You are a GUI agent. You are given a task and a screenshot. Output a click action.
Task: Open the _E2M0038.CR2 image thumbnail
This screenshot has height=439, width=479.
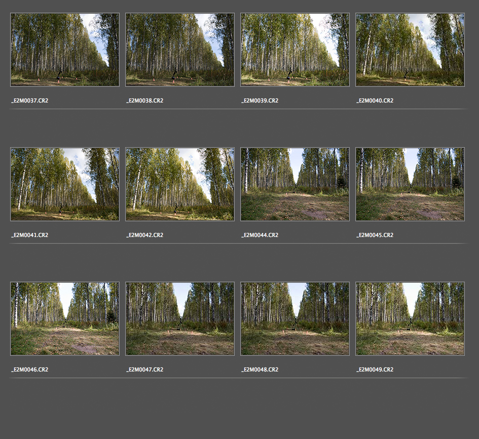180,50
